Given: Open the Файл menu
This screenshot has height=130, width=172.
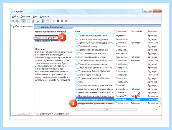Looking at the screenshot, I should [15, 17].
